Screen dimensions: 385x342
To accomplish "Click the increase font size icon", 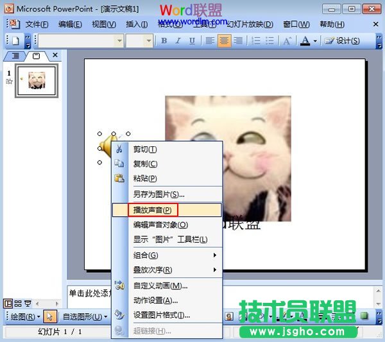I will tap(287, 40).
